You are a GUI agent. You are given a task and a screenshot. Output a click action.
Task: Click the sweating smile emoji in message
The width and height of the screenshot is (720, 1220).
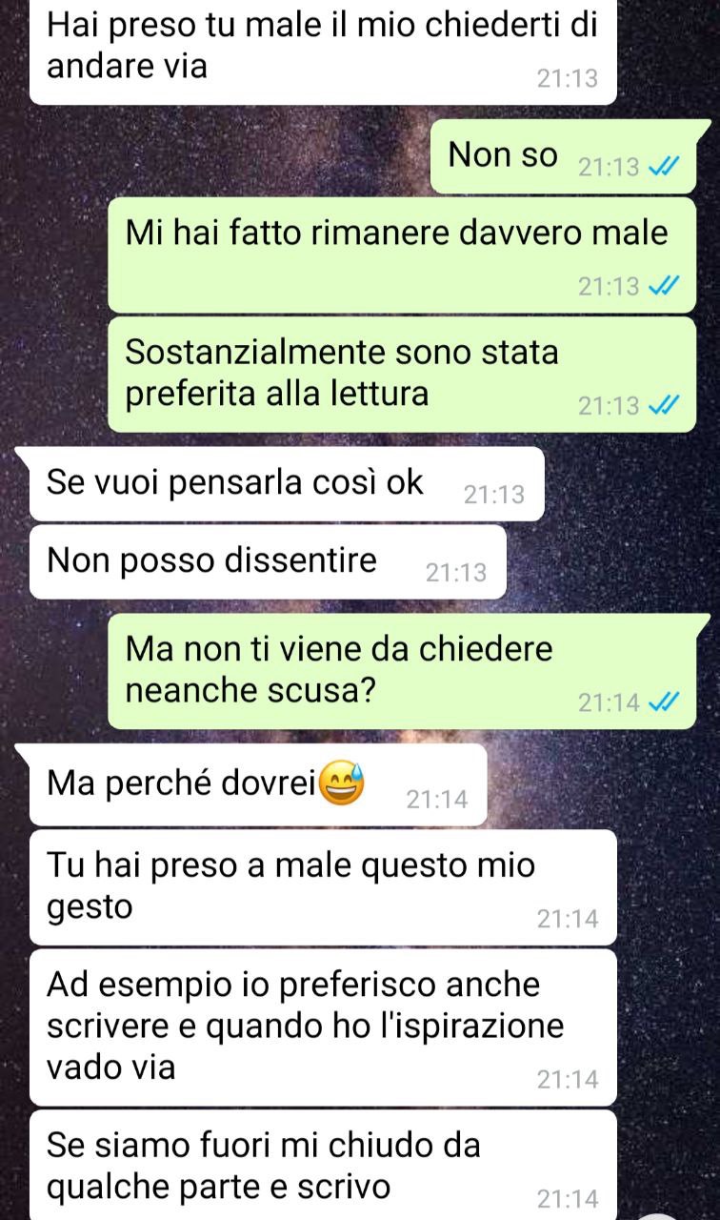(344, 784)
